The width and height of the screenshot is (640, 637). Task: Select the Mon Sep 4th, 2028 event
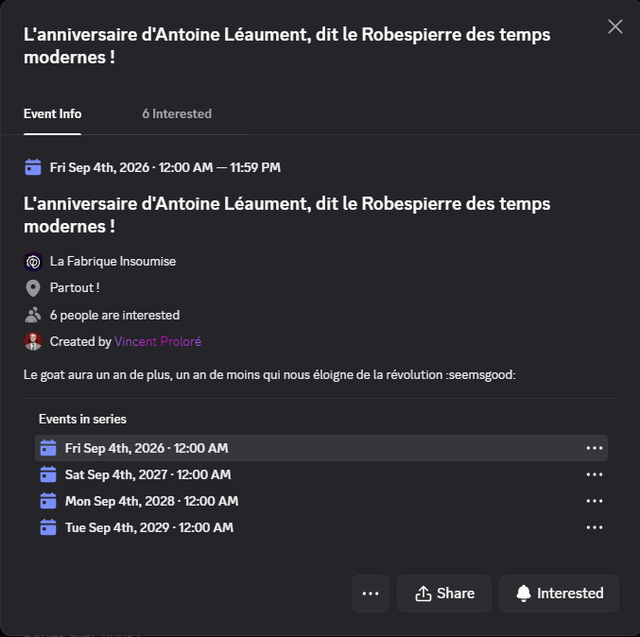point(151,501)
